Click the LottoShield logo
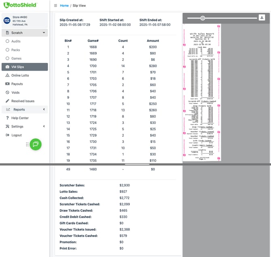This screenshot has height=257, width=271. coord(20,5)
